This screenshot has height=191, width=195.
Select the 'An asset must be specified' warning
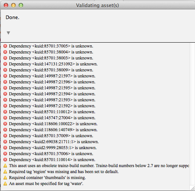(46, 184)
